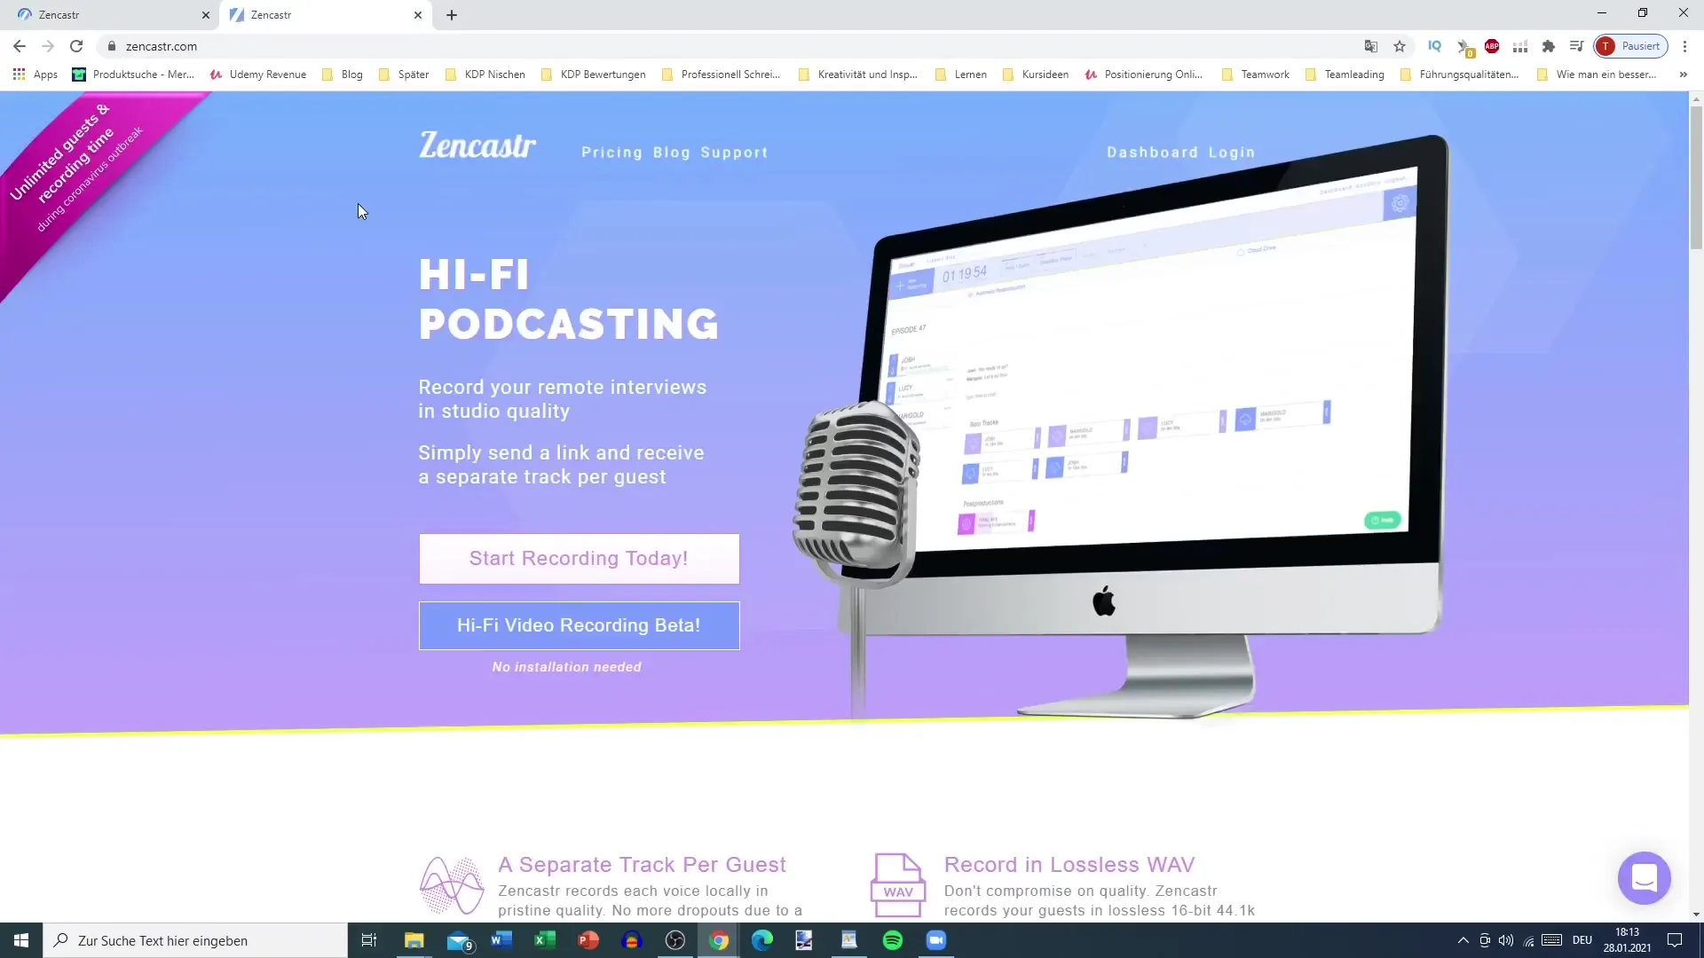Open the volume speaker tray icon
This screenshot has height=958, width=1704.
1506,940
